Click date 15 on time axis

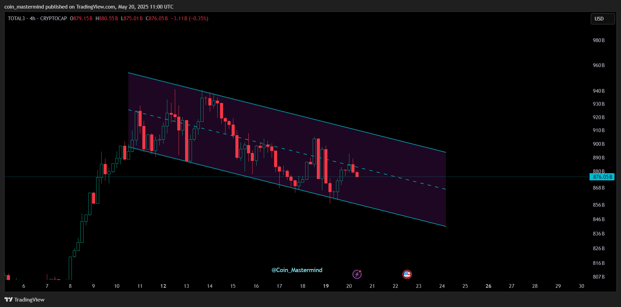coord(233,286)
